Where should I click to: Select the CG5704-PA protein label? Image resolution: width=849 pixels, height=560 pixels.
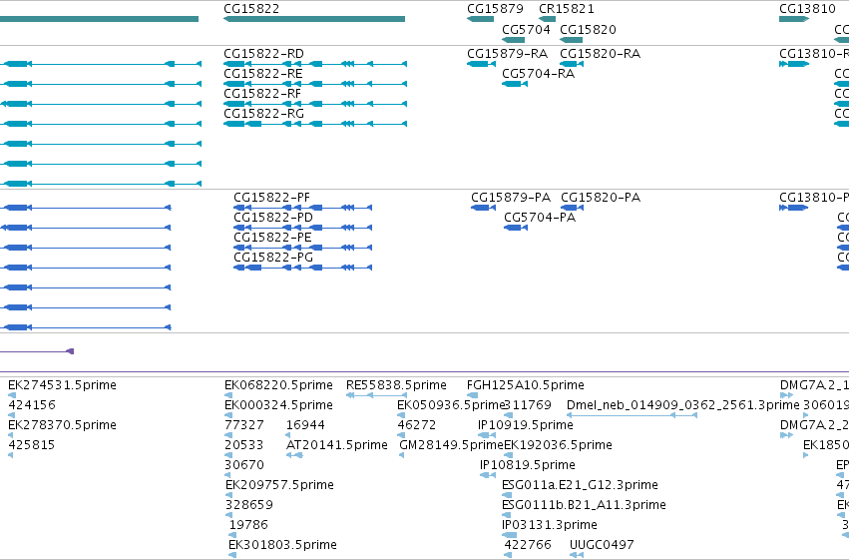click(540, 218)
